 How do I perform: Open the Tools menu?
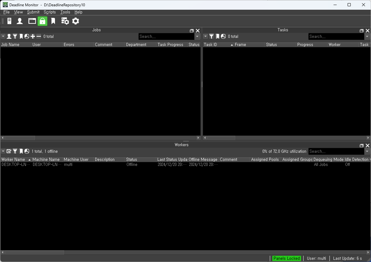point(65,12)
